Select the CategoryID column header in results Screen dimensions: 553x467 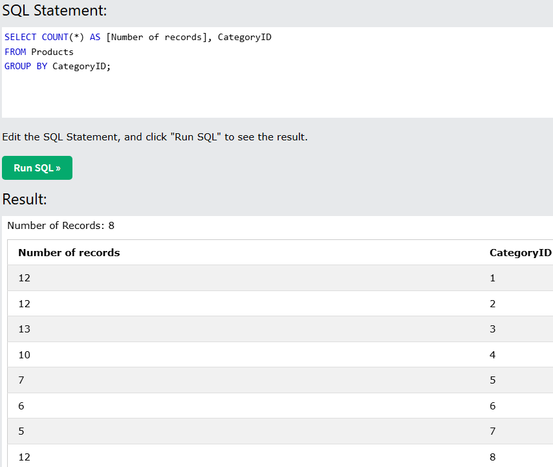click(520, 253)
